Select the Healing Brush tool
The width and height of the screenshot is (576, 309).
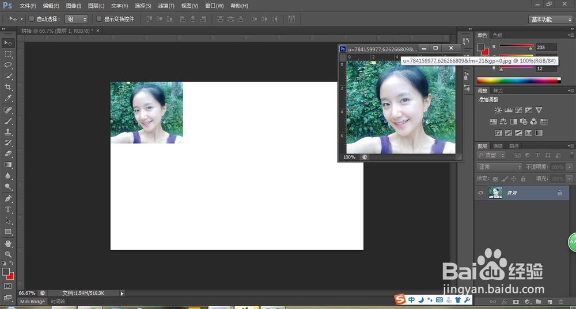(7, 110)
